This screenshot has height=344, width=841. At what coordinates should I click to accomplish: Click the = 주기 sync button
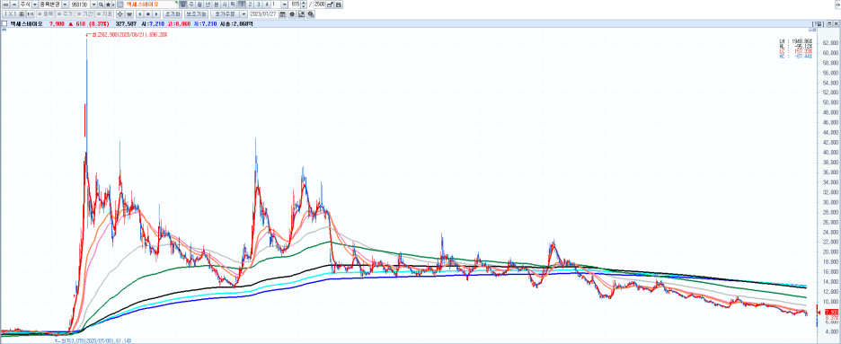point(65,14)
